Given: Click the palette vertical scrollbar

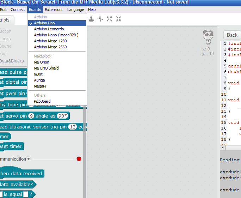Looking at the screenshot, I should click(x=85, y=152).
